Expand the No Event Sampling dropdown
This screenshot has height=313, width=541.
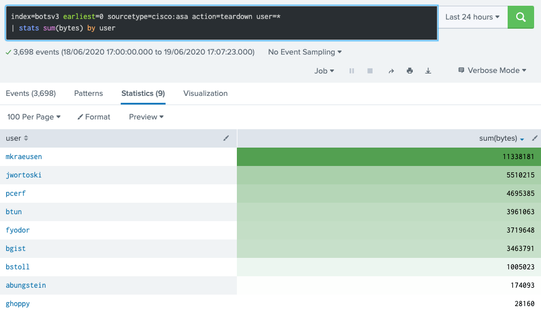pos(305,52)
